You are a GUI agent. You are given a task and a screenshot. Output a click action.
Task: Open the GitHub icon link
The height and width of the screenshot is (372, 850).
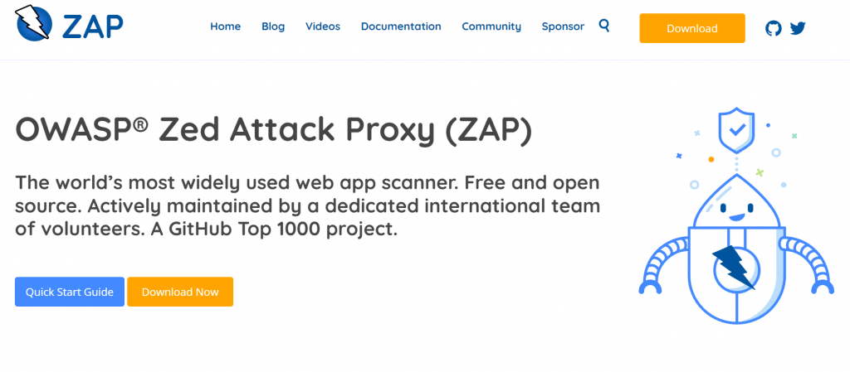pos(774,28)
